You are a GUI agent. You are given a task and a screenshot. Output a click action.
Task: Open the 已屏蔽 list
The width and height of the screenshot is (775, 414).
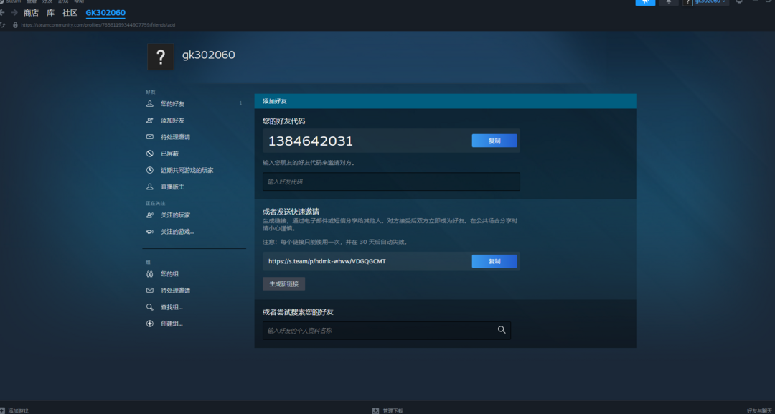pos(169,154)
